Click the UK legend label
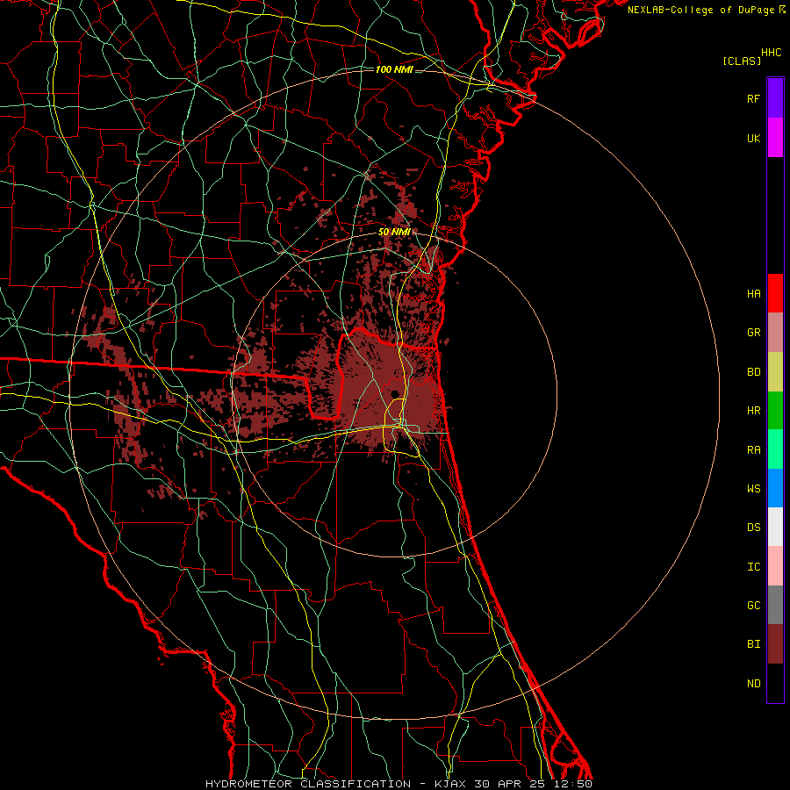This screenshot has width=790, height=790. coord(753,138)
